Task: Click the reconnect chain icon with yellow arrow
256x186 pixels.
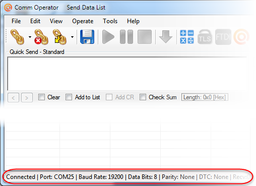Action: [x=59, y=37]
